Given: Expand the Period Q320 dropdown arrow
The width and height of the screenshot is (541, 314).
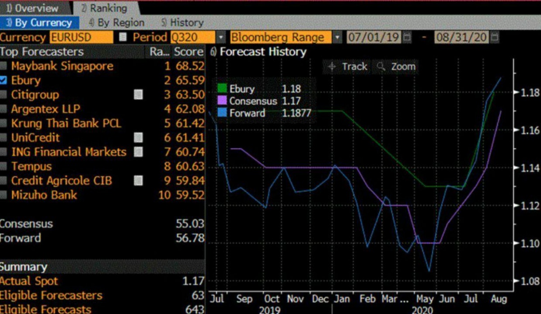Looking at the screenshot, I should coord(221,37).
